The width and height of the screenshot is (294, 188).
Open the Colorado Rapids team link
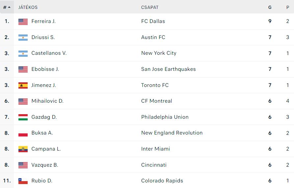click(162, 181)
